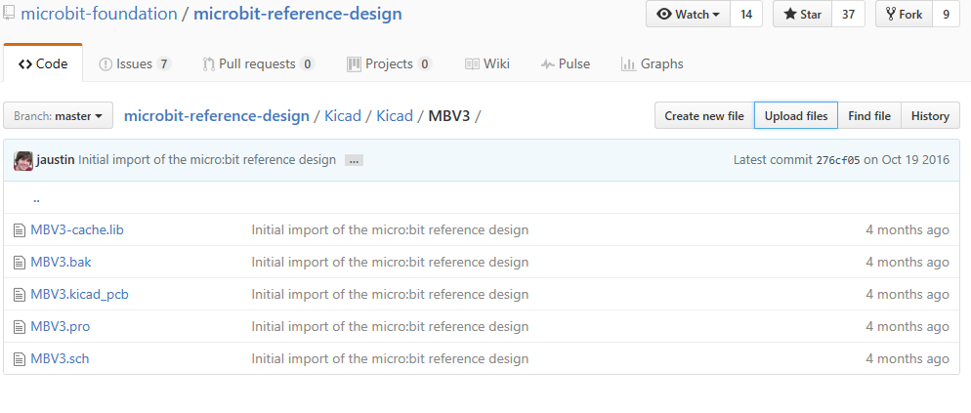Fork the microbit-reference-design repository
Viewport: 971px width, 413px height.
click(904, 15)
